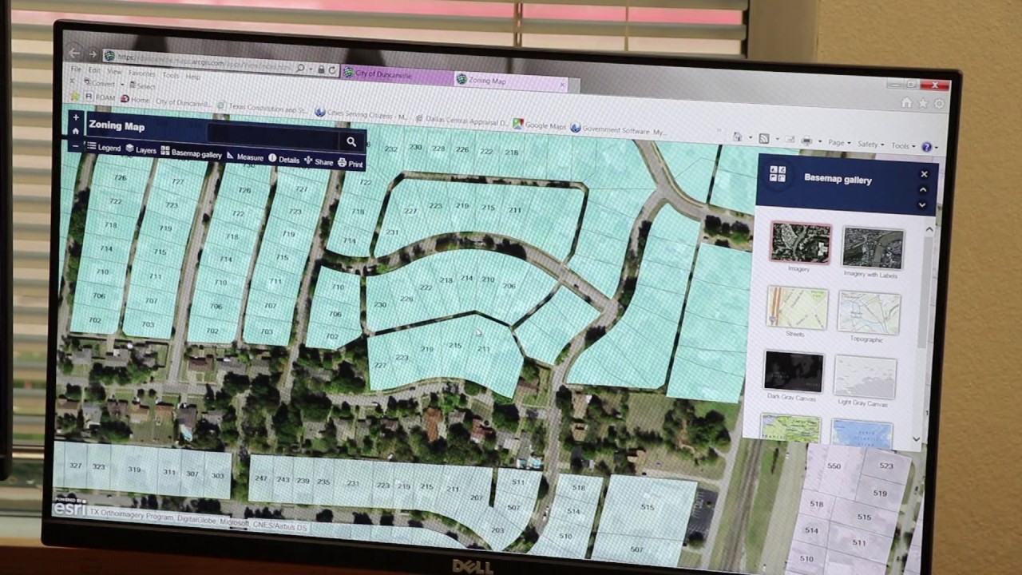Refresh the page in the browser
The image size is (1022, 575).
(332, 70)
